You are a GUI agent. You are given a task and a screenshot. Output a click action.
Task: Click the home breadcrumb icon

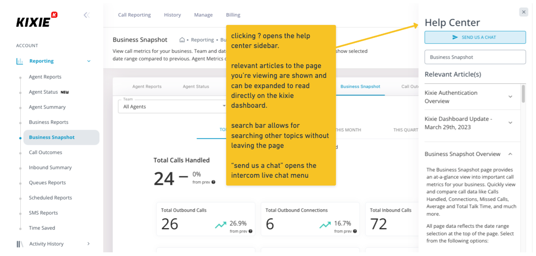click(182, 40)
